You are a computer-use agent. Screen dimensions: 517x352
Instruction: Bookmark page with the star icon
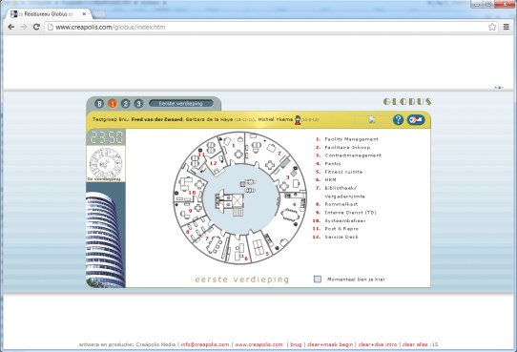[492, 27]
